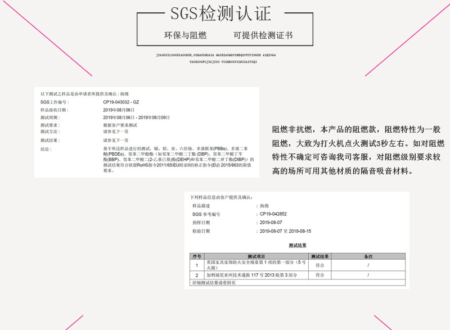Viewport: 450px width, 330px height.
Task: Click the date '2019年08月06日' beside 样品接收日期
Action: (119, 110)
